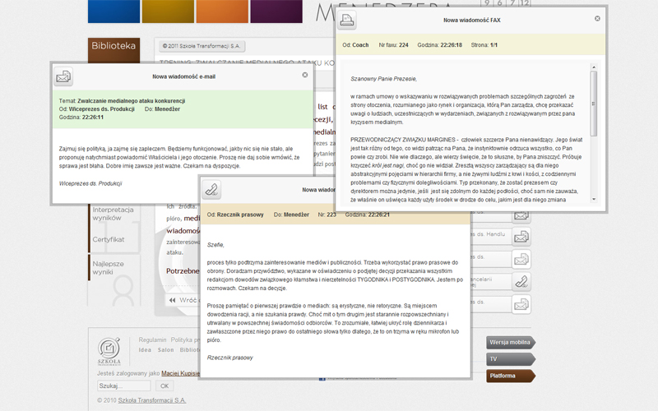
Task: Click the fax machine icon in FAX popup
Action: point(347,20)
